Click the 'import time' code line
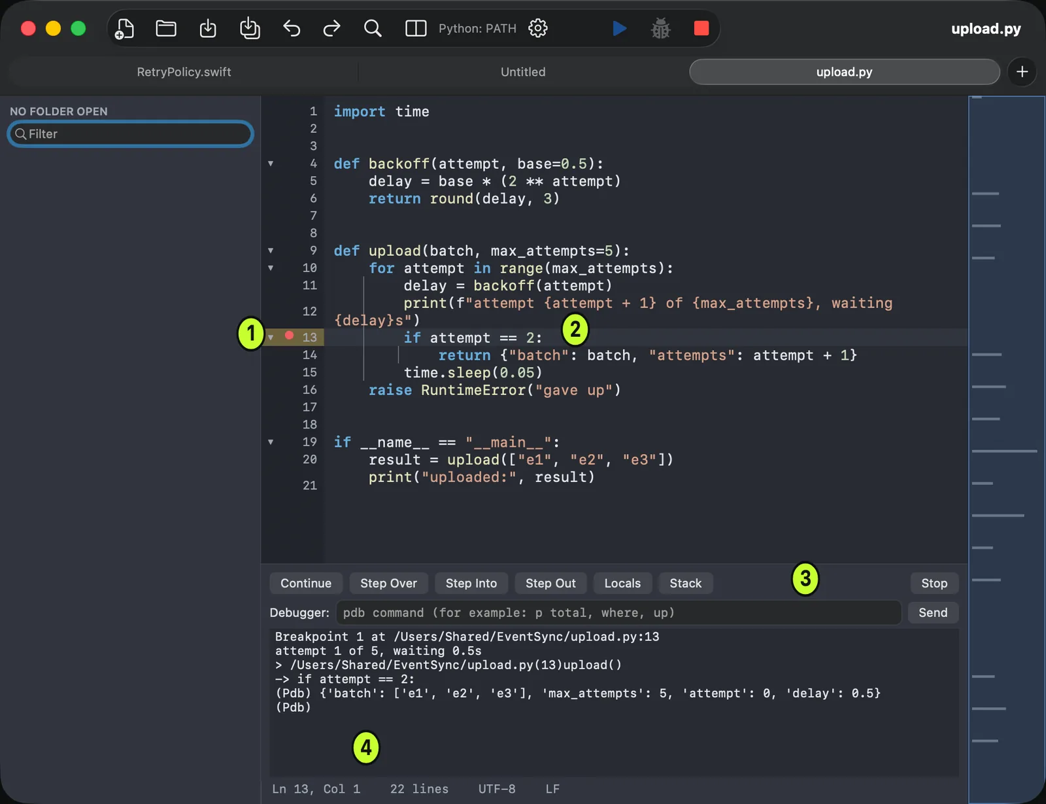1046x804 pixels. point(381,112)
